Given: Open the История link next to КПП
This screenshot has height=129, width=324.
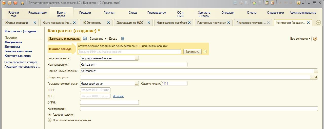Looking at the screenshot, I should pyautogui.click(x=118, y=96).
